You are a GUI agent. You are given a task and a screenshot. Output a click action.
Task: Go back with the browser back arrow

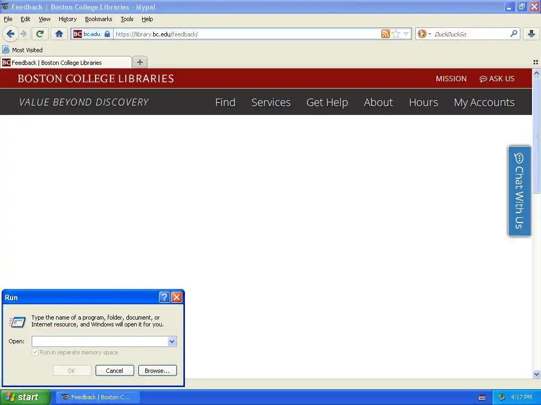pyautogui.click(x=10, y=34)
